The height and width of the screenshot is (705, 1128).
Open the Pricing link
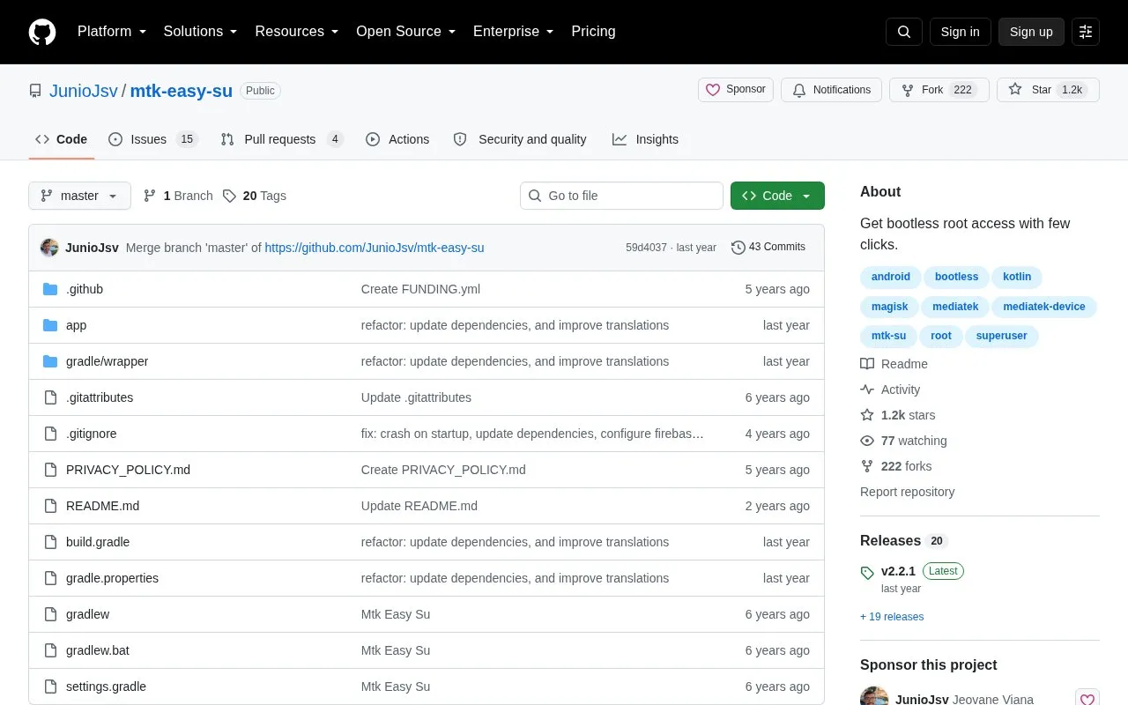pos(593,32)
